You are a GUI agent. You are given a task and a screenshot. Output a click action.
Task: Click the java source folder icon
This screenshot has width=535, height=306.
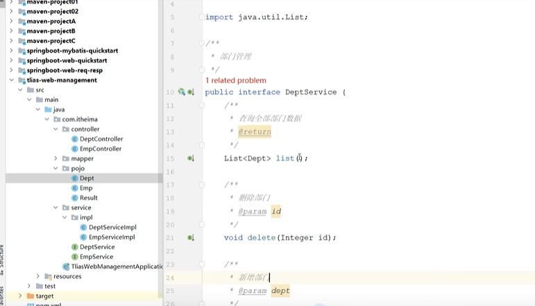point(48,110)
